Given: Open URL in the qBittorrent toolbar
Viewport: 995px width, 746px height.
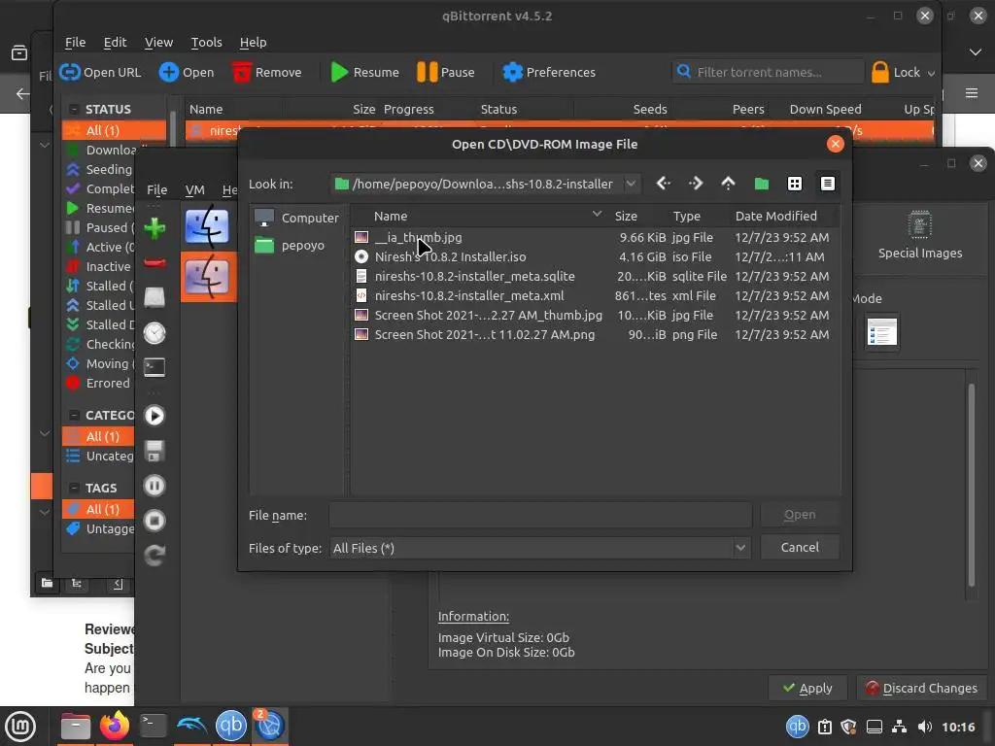Looking at the screenshot, I should 100,72.
